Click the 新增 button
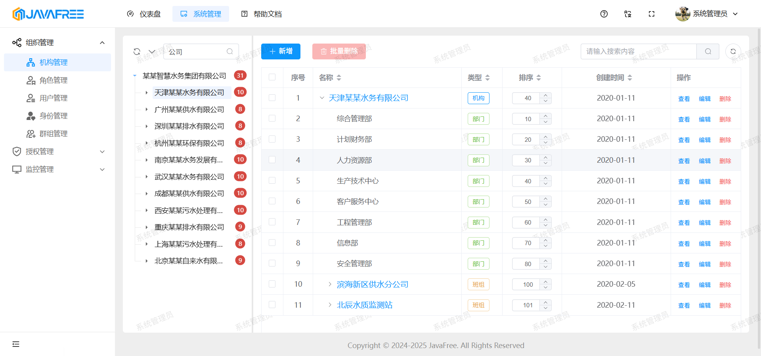 click(281, 51)
